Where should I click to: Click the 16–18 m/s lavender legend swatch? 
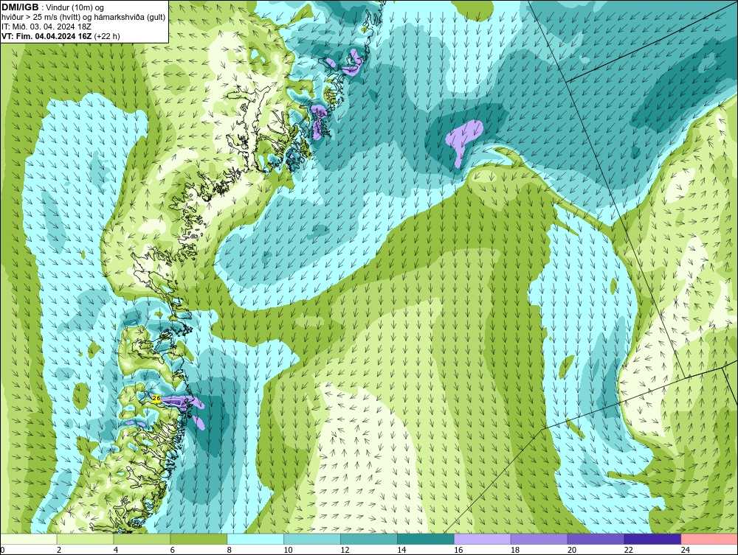tap(483, 539)
